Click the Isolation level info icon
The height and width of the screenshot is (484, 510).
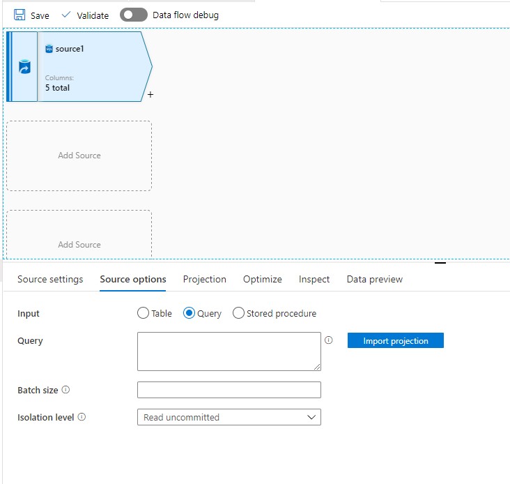(x=82, y=417)
